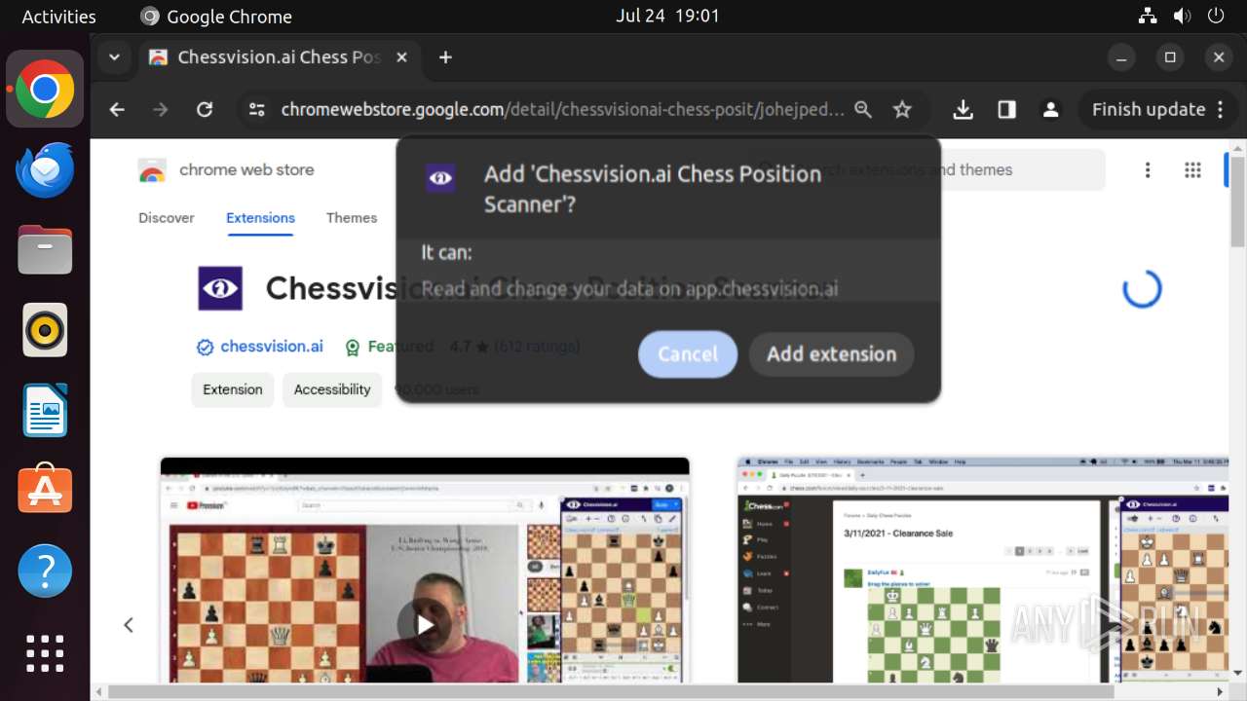Click the zoom magnifier icon in address bar
Image resolution: width=1247 pixels, height=701 pixels.
click(863, 110)
